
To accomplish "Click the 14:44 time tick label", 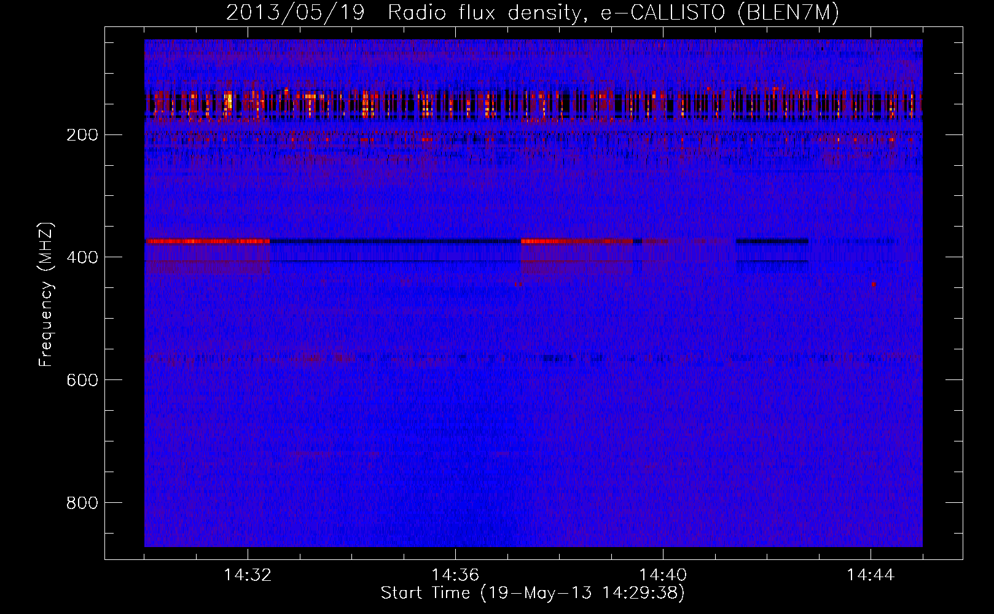I will pos(871,575).
